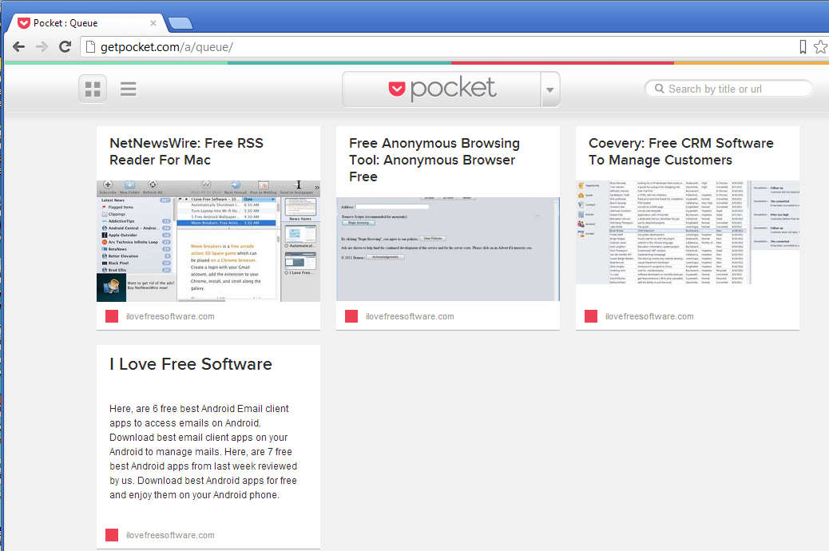Click ilovefreesoftware.com under I Love Free Software card
Viewport: 829px width, 551px height.
[x=170, y=535]
